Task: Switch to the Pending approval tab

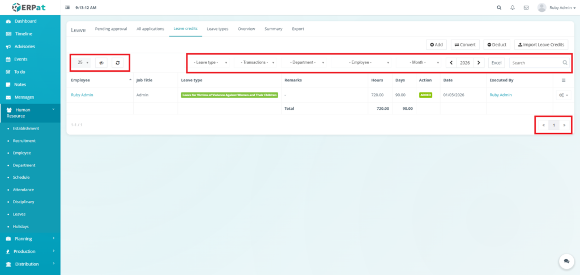Action: 111,29
